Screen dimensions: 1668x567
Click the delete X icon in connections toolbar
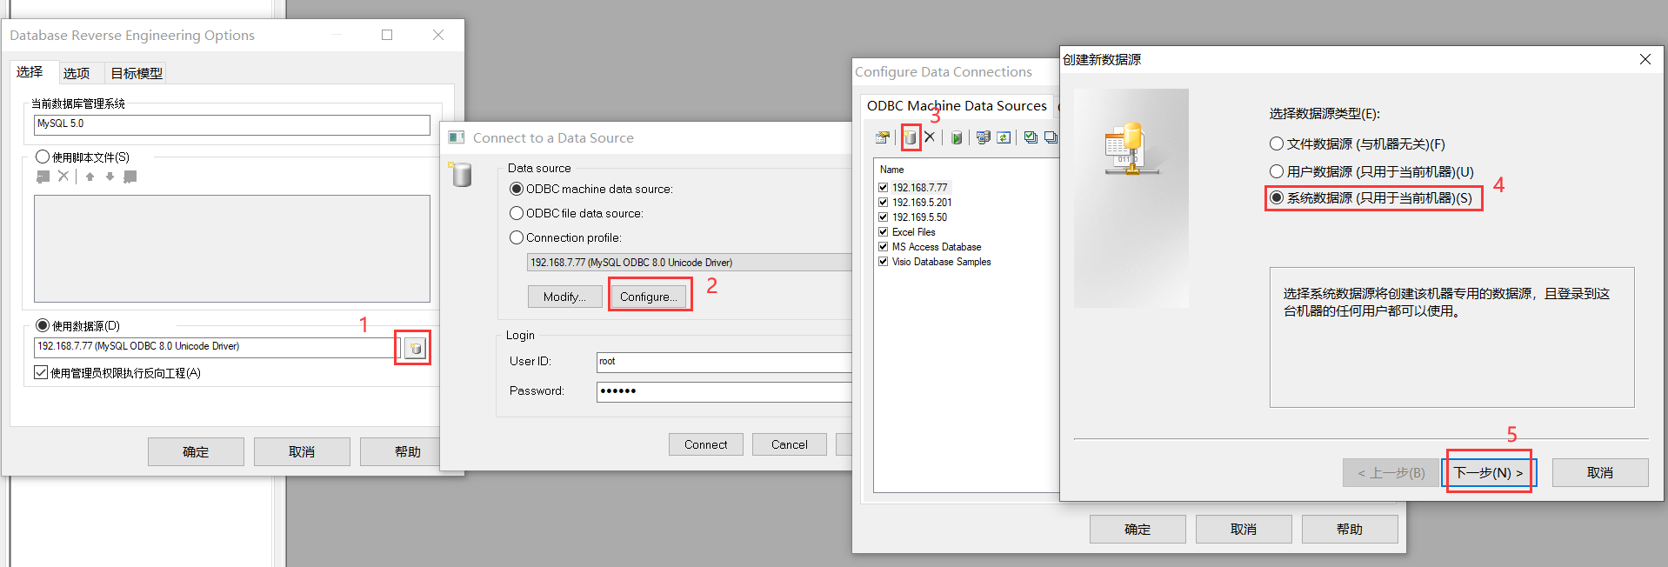[930, 137]
